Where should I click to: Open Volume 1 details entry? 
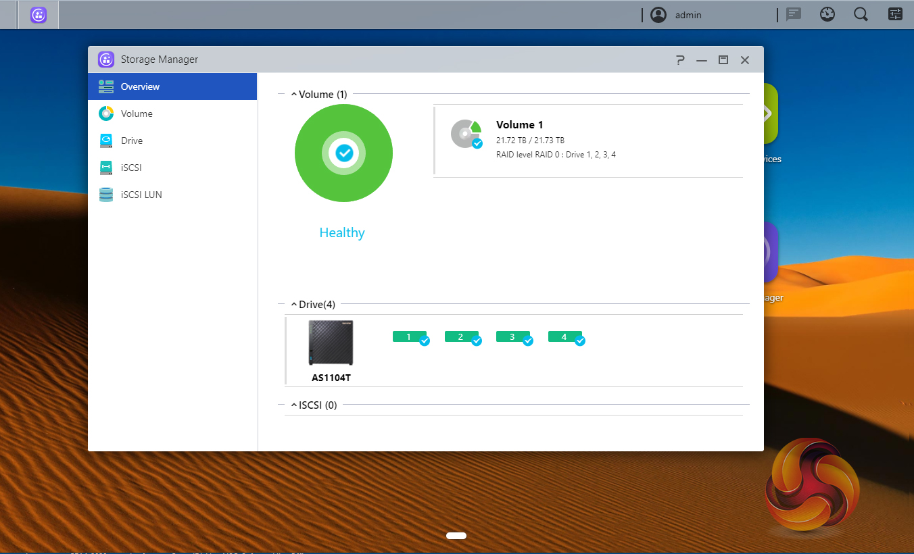[520, 125]
